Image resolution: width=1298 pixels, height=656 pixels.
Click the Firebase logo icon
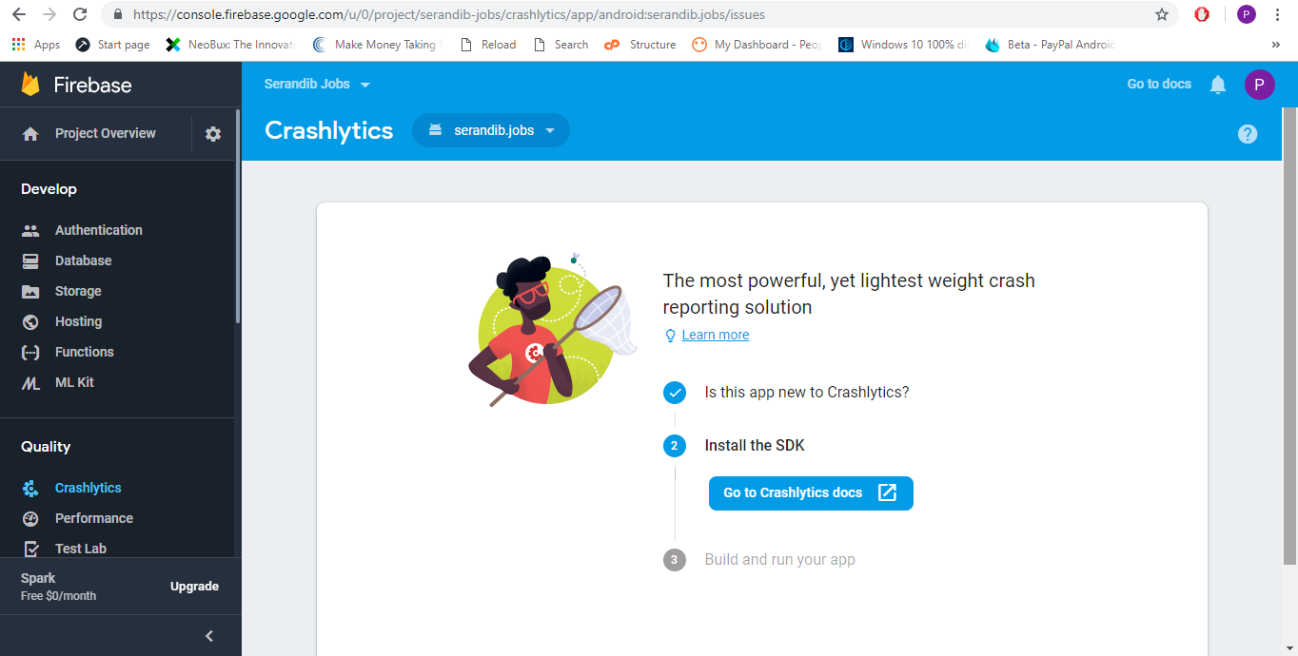[31, 85]
